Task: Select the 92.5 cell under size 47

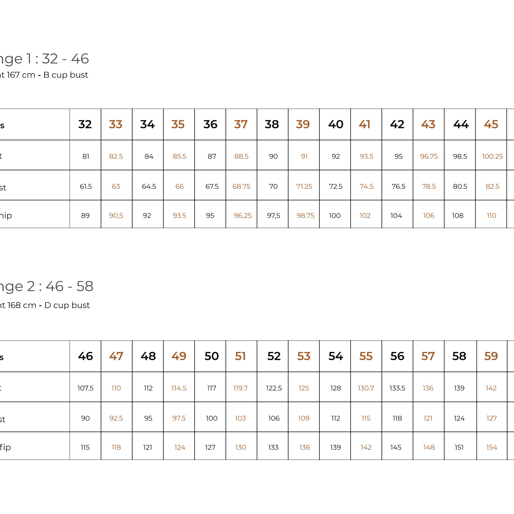Action: pyautogui.click(x=116, y=418)
